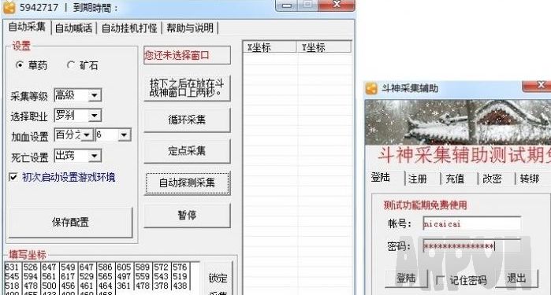The height and width of the screenshot is (295, 551).
Task: Open the 采集等级 dropdown
Action: 94,95
